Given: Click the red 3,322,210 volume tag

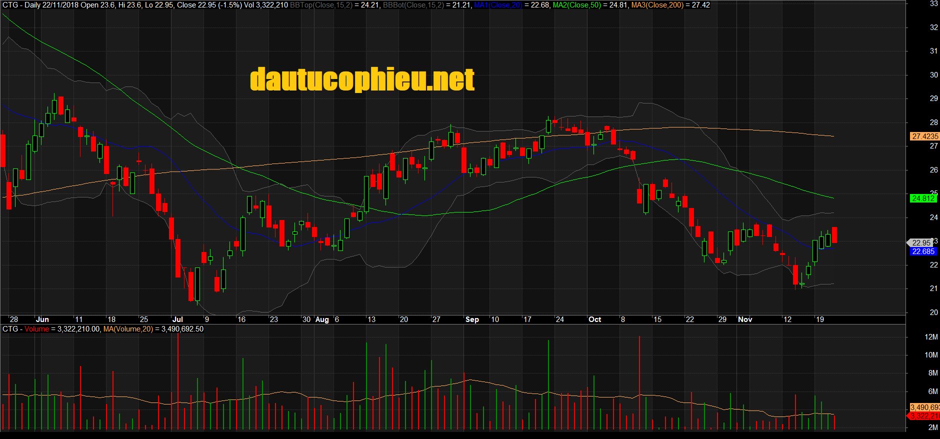Looking at the screenshot, I should click(x=924, y=416).
